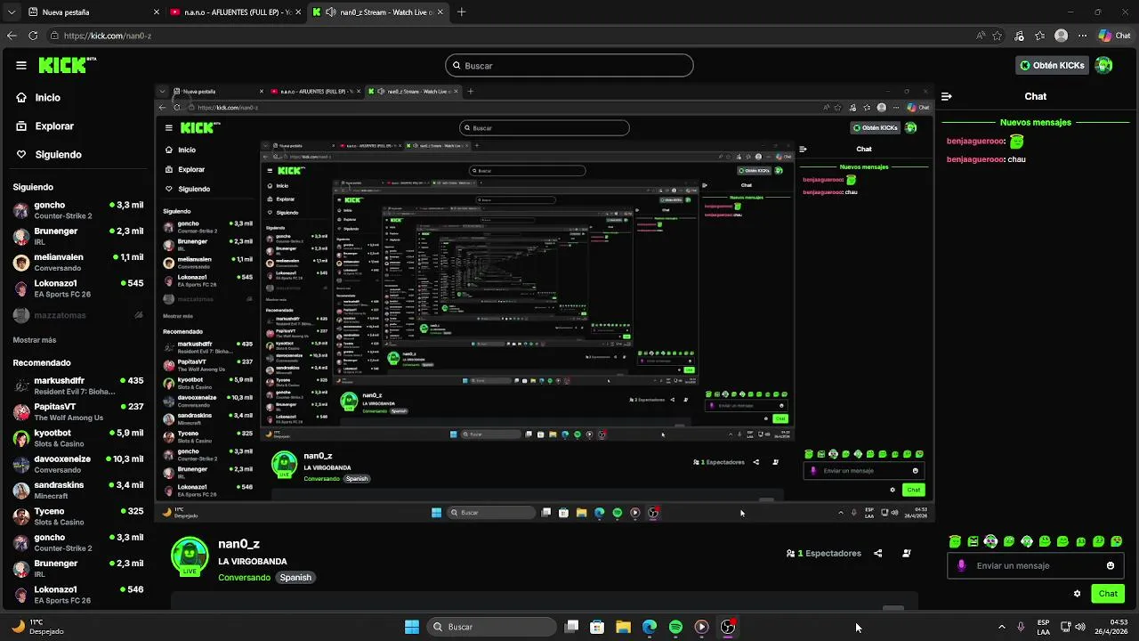The image size is (1139, 641).
Task: Reload the page with refresh icon
Action: [33, 36]
